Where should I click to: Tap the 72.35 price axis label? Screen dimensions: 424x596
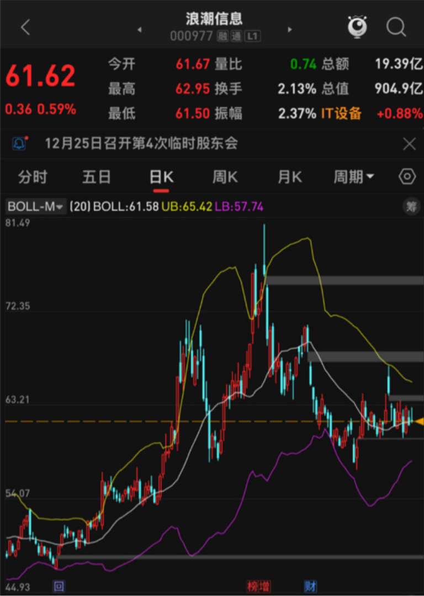pos(18,306)
